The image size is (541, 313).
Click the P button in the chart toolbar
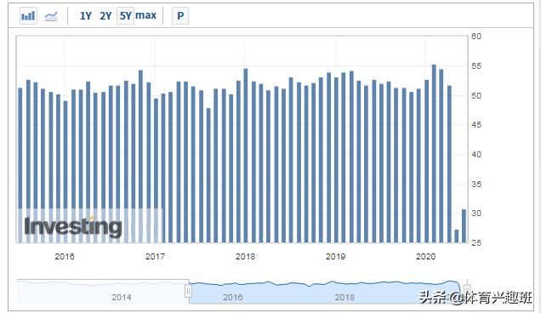[180, 16]
